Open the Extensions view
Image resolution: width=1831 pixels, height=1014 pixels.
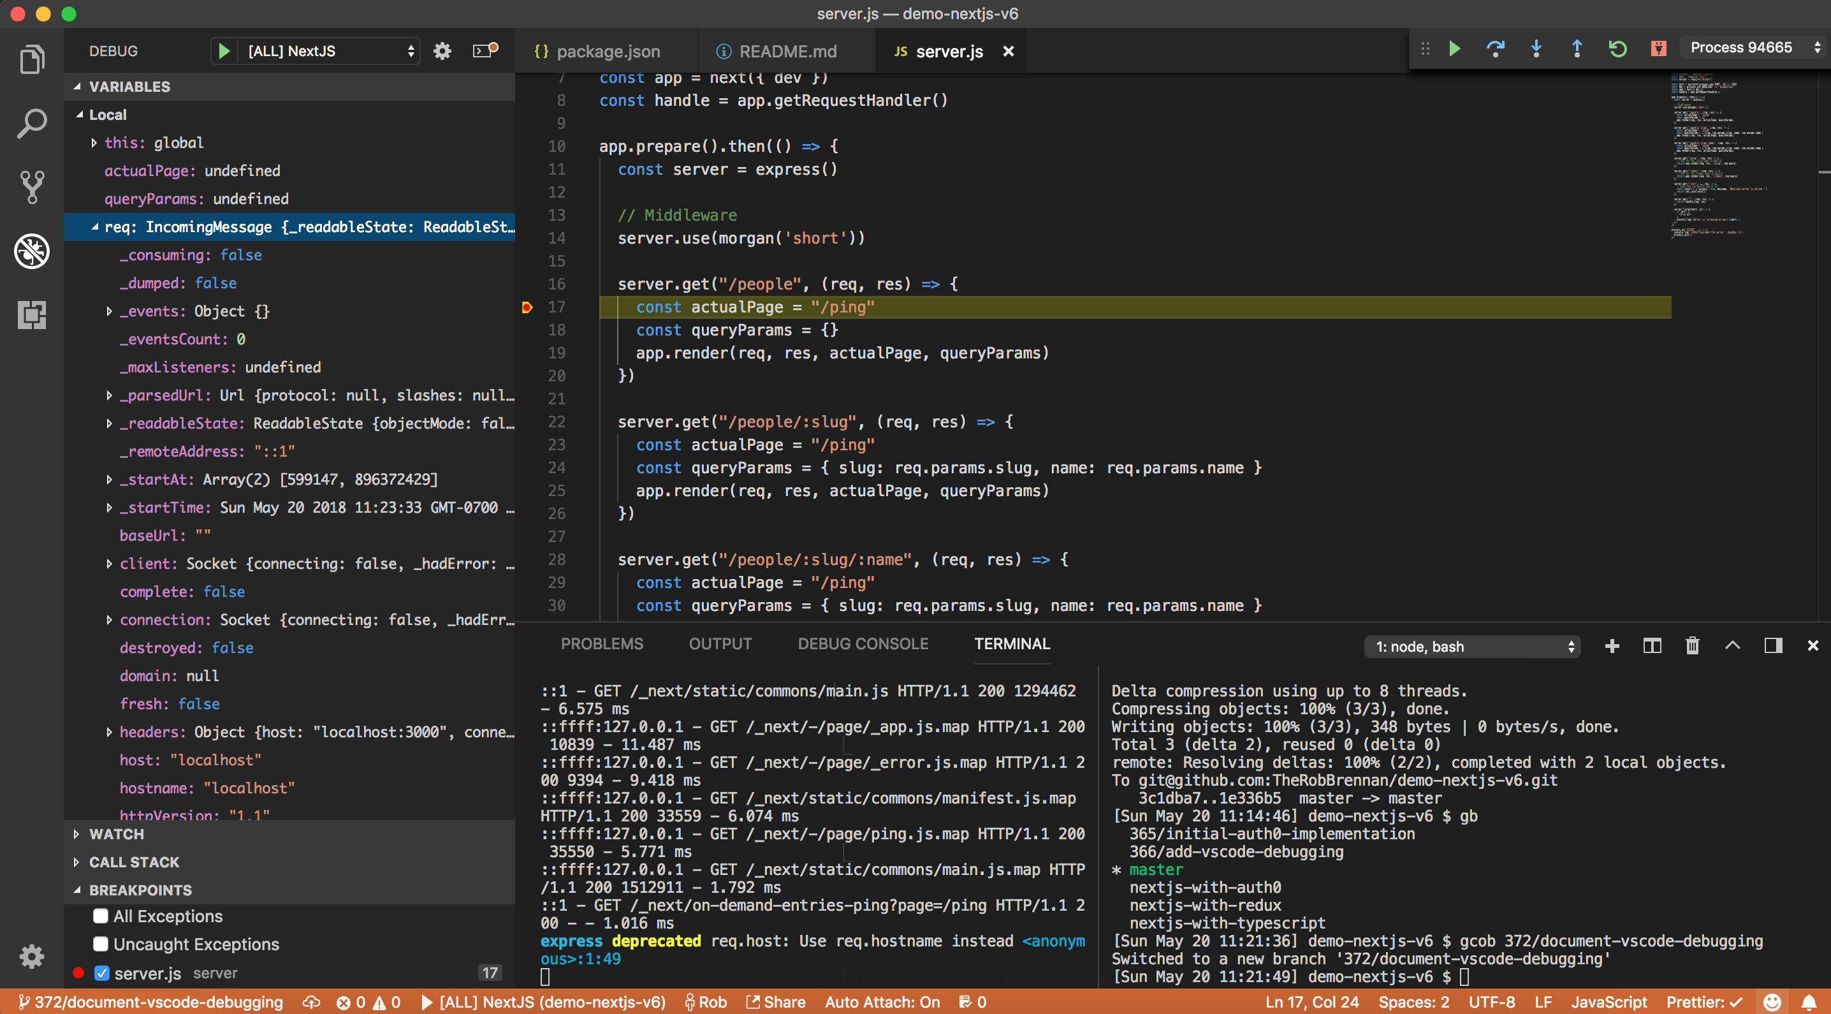point(32,314)
